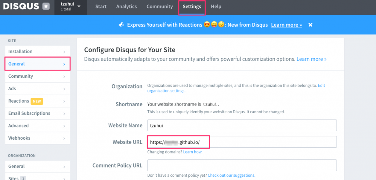Click into the Comment Policy URL field

click(242, 165)
